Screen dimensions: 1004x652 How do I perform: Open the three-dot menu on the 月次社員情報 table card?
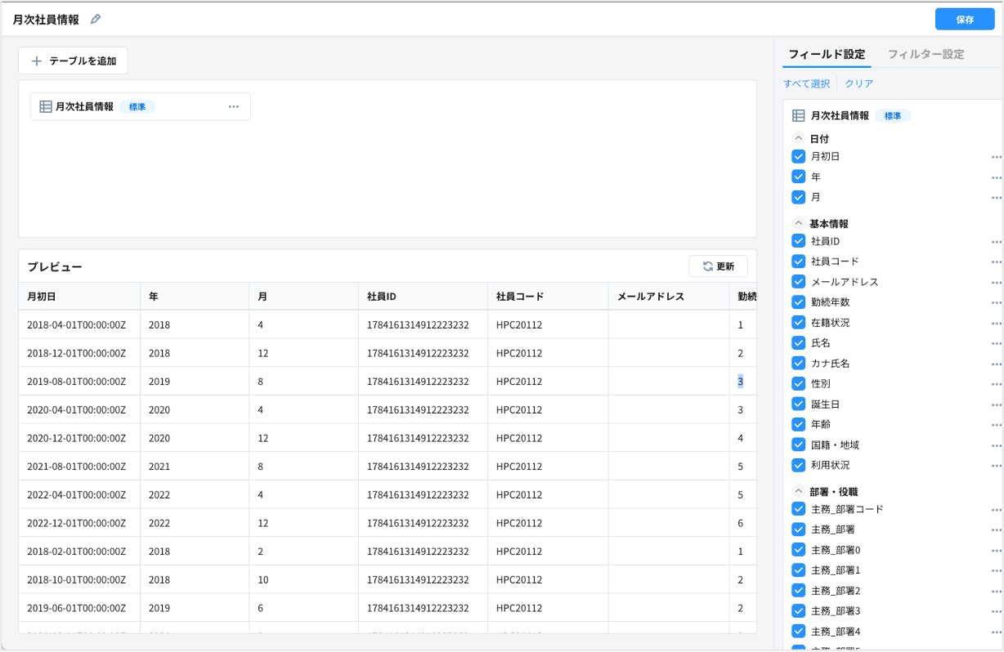pyautogui.click(x=234, y=106)
